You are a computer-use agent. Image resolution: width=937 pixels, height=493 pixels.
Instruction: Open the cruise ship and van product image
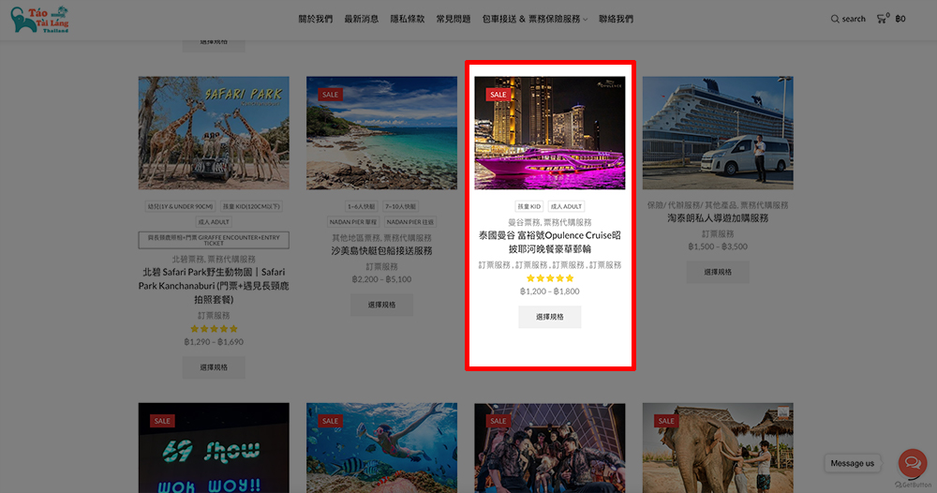coord(718,133)
